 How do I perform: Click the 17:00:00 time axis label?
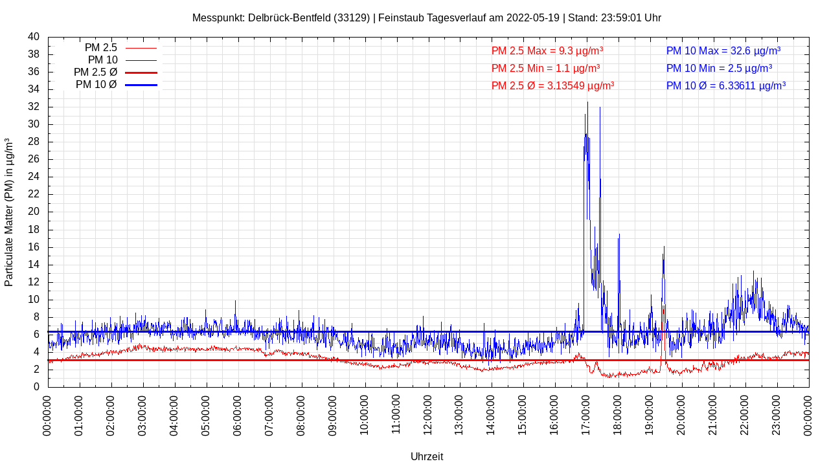pos(587,416)
